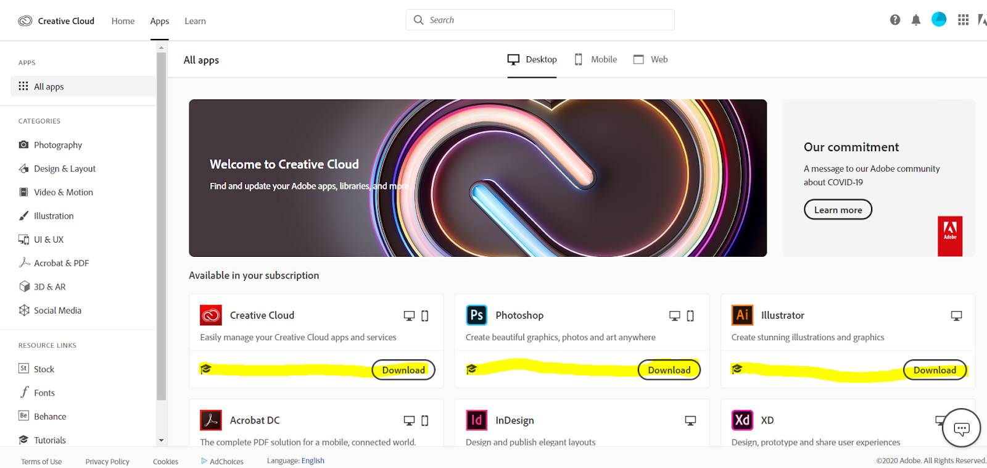Click the Welcome to Creative Cloud banner

point(477,178)
